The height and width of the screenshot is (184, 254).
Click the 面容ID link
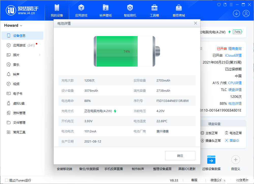point(234,141)
